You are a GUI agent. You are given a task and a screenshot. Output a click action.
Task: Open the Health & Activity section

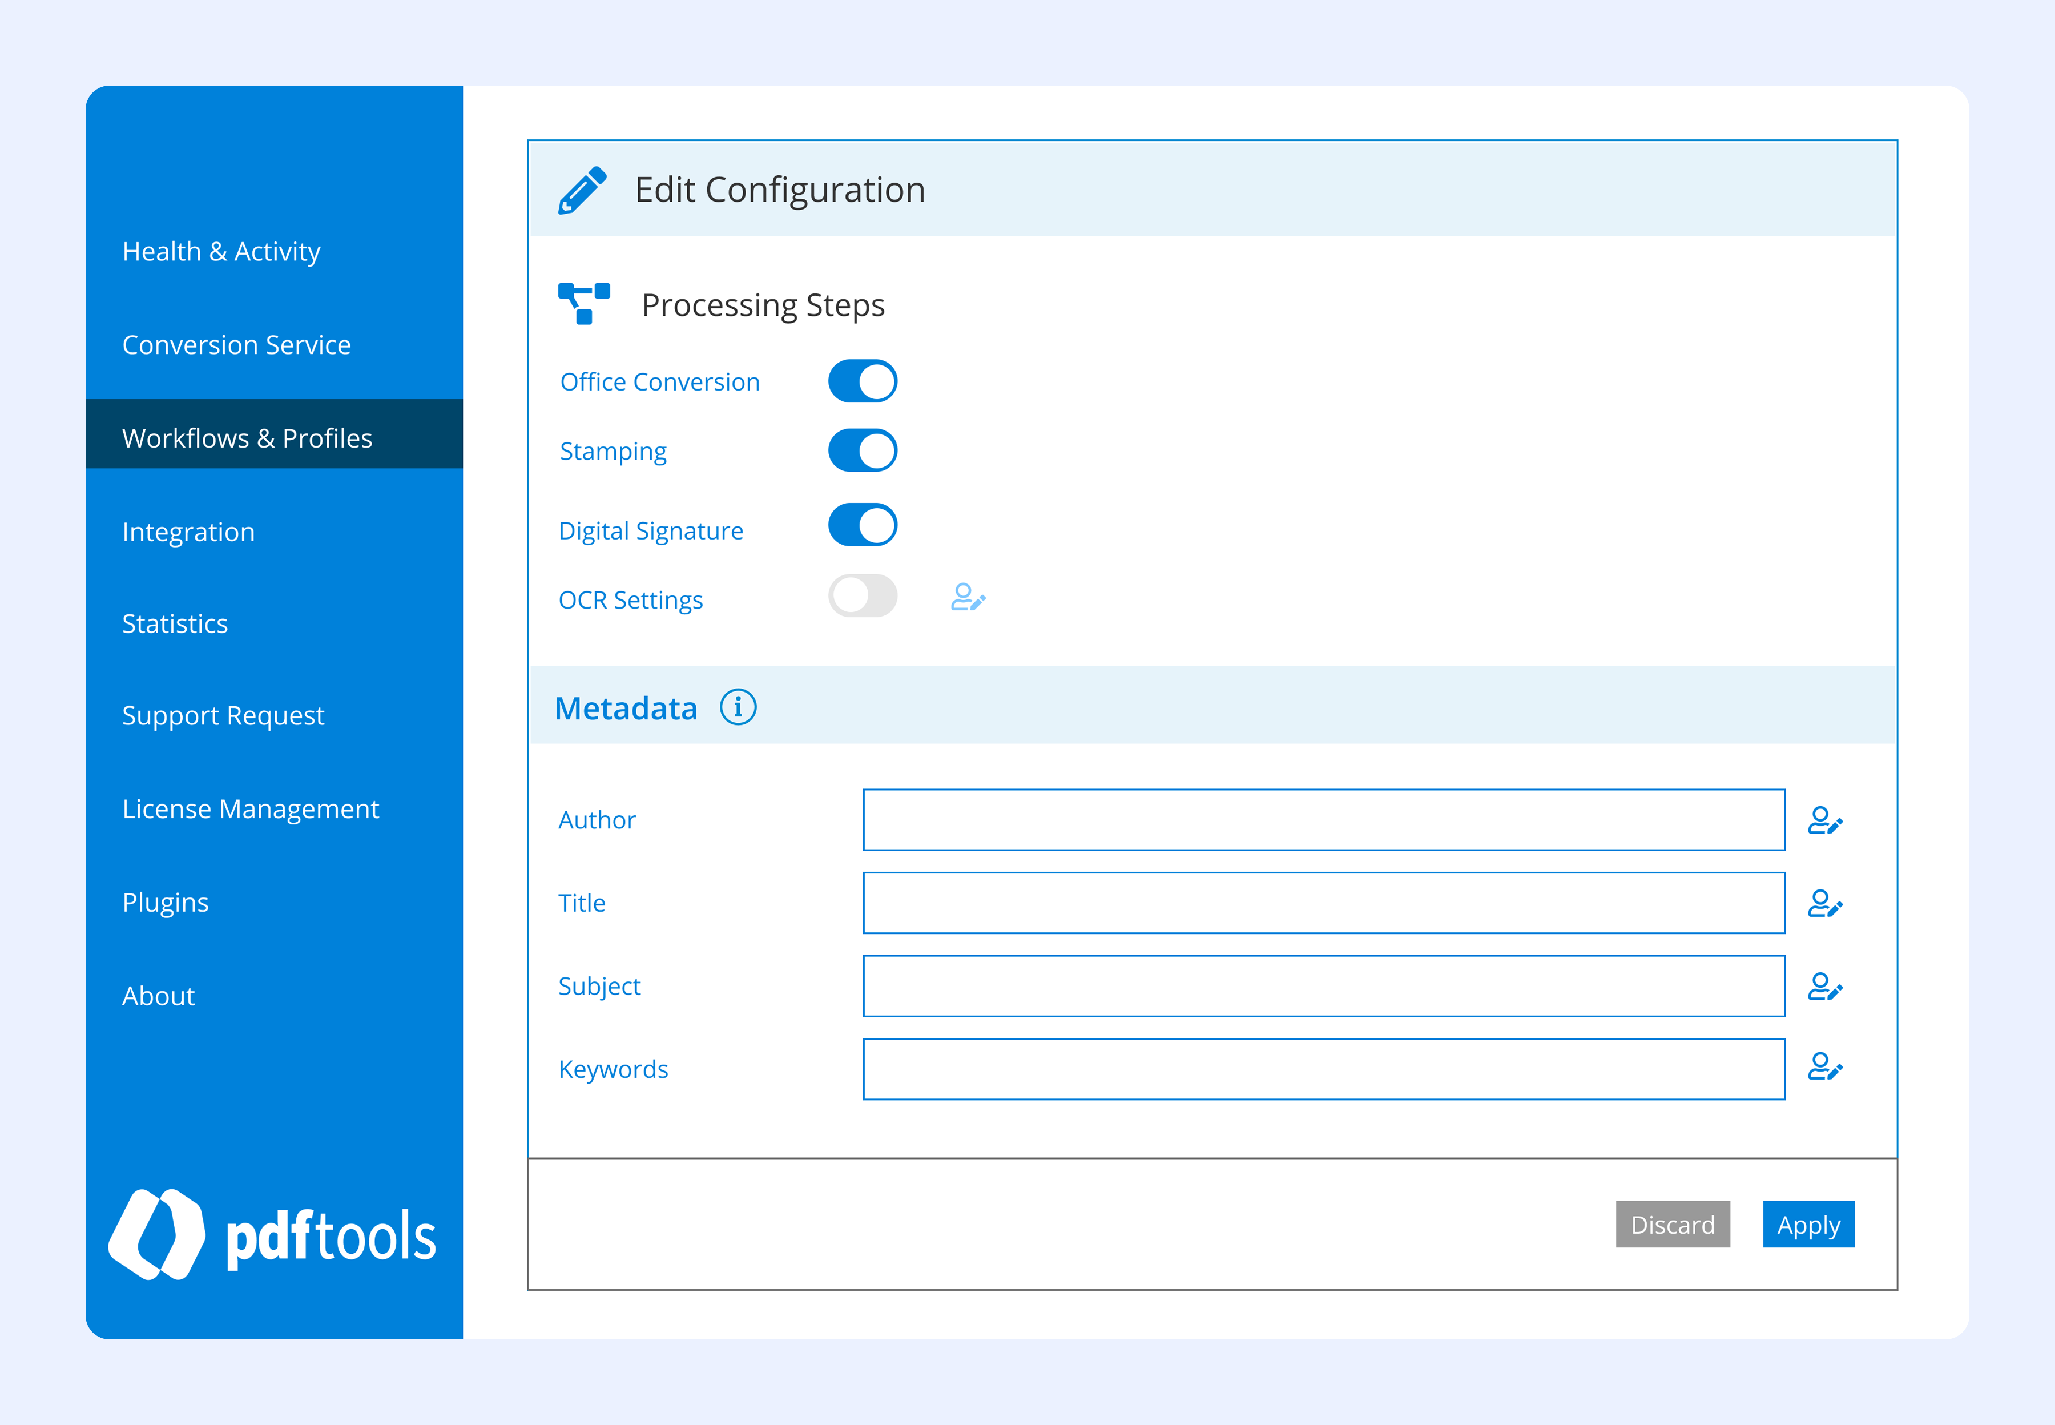(x=221, y=252)
